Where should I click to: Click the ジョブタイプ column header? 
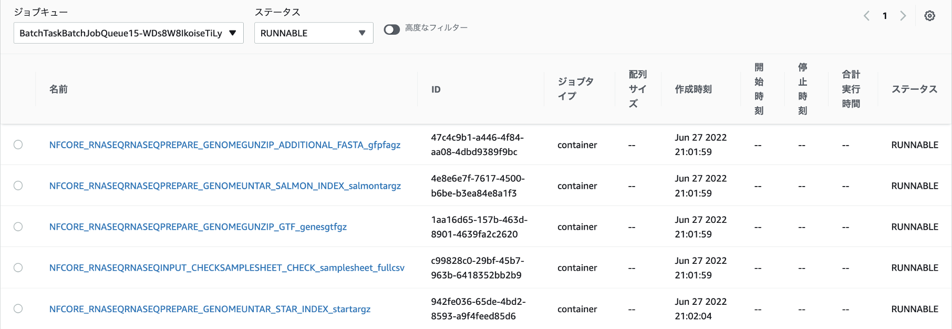[x=575, y=89]
